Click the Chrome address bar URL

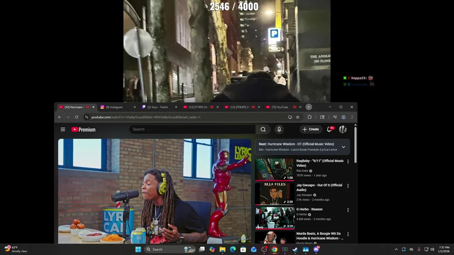point(146,117)
